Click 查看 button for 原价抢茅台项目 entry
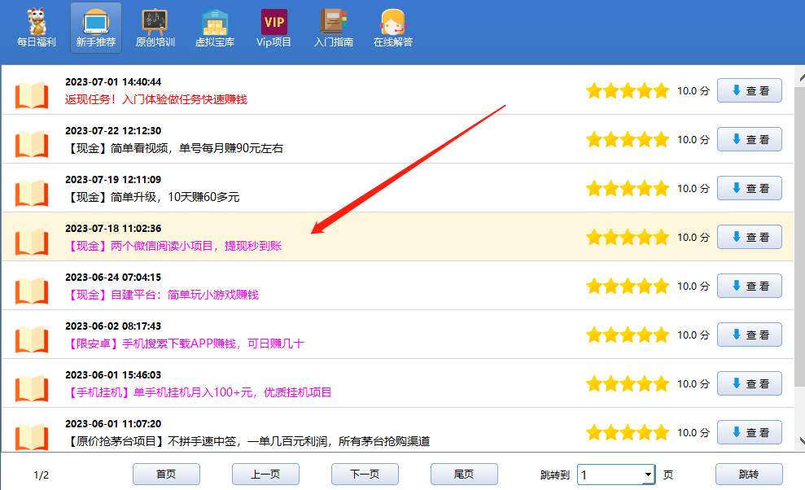Screen dimensions: 805x490 point(750,432)
